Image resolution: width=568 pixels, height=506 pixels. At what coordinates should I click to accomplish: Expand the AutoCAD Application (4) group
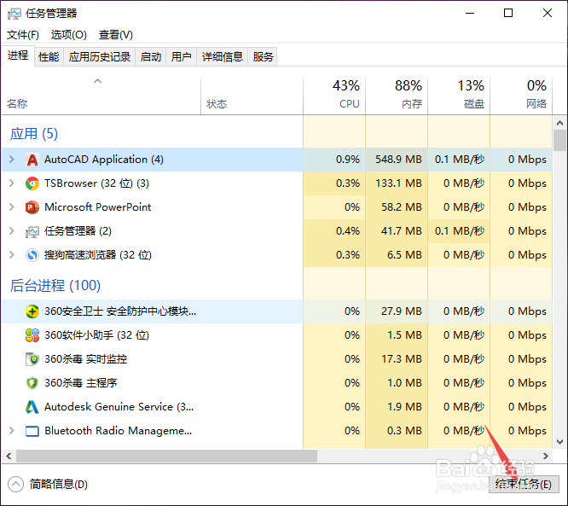pos(12,159)
